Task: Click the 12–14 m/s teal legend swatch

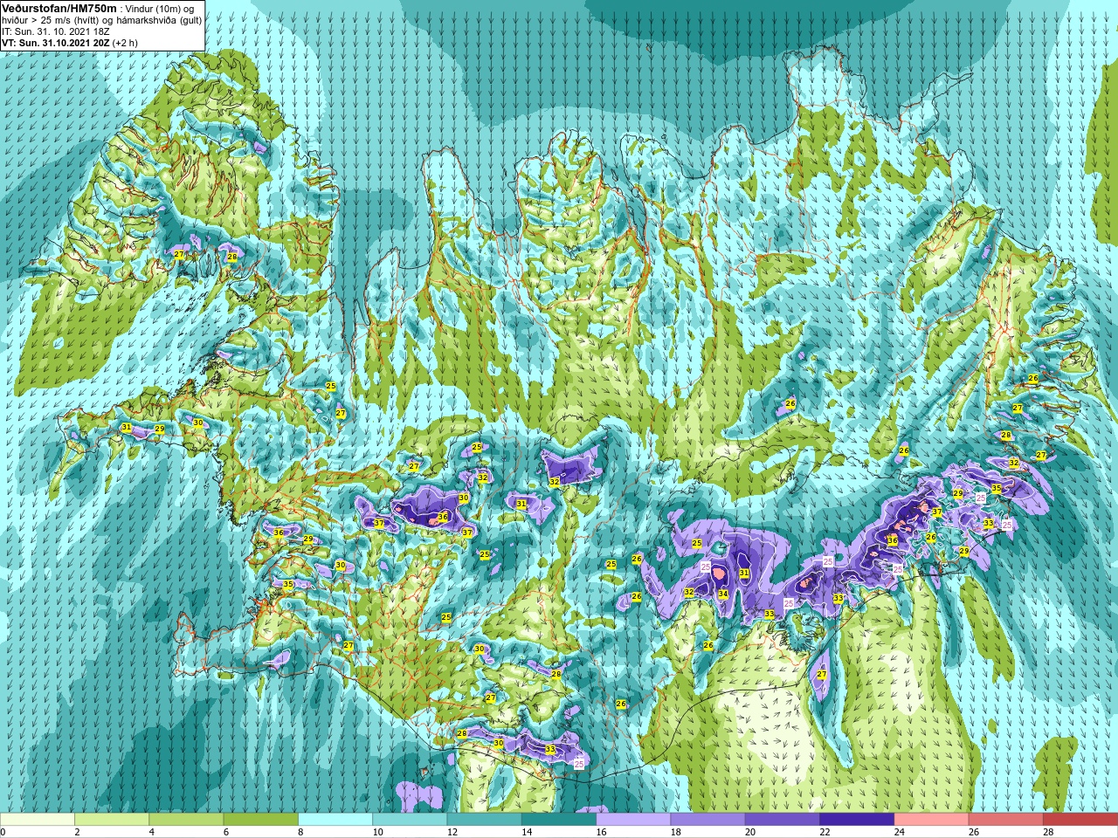Action: click(x=485, y=820)
